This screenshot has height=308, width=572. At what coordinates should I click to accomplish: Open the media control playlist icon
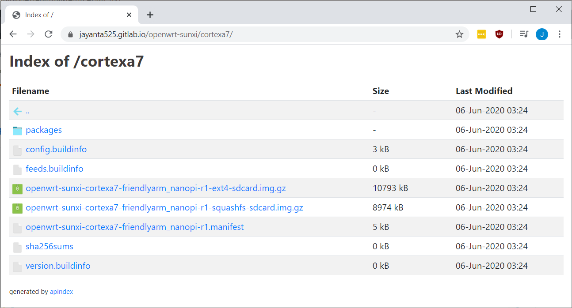pos(524,34)
